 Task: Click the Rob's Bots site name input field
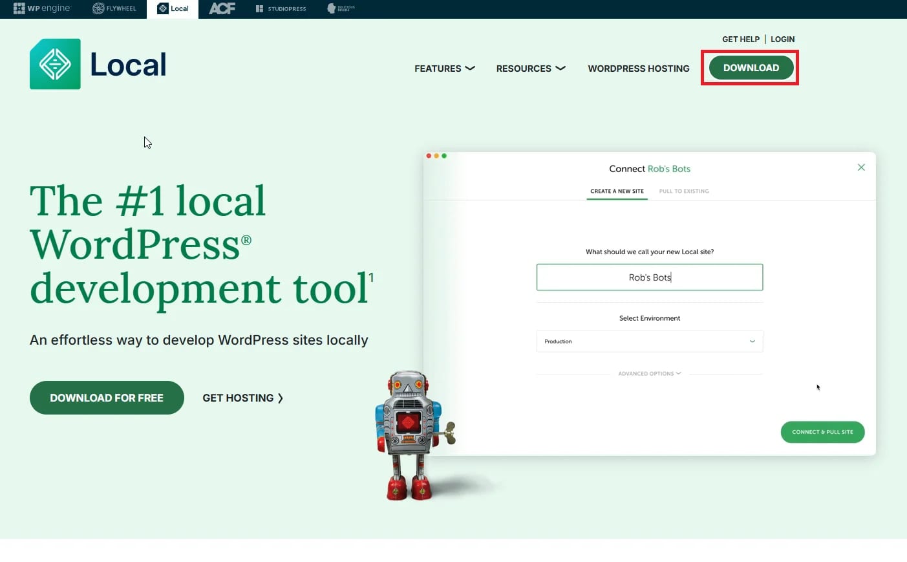click(x=649, y=277)
